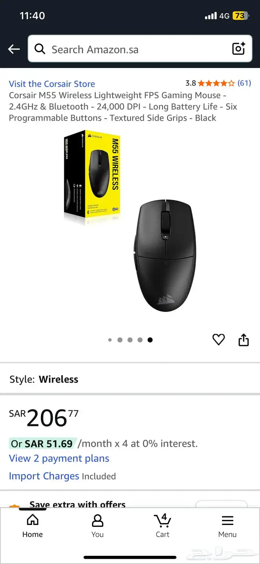Open the Cart tab
The image size is (260, 564).
(x=163, y=526)
